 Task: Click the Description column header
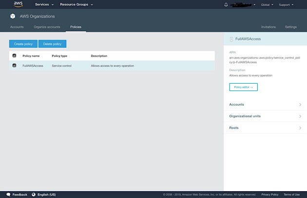pos(99,56)
